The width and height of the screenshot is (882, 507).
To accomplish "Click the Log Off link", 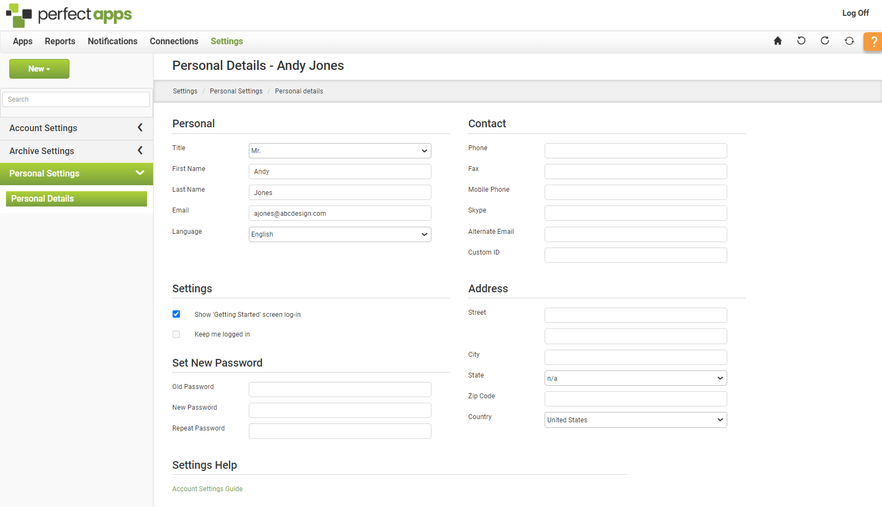I will coord(855,13).
